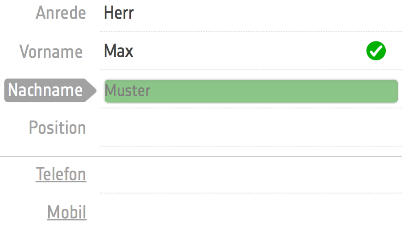This screenshot has height=225, width=402.
Task: Click the Vorname label
Action: pos(51,51)
